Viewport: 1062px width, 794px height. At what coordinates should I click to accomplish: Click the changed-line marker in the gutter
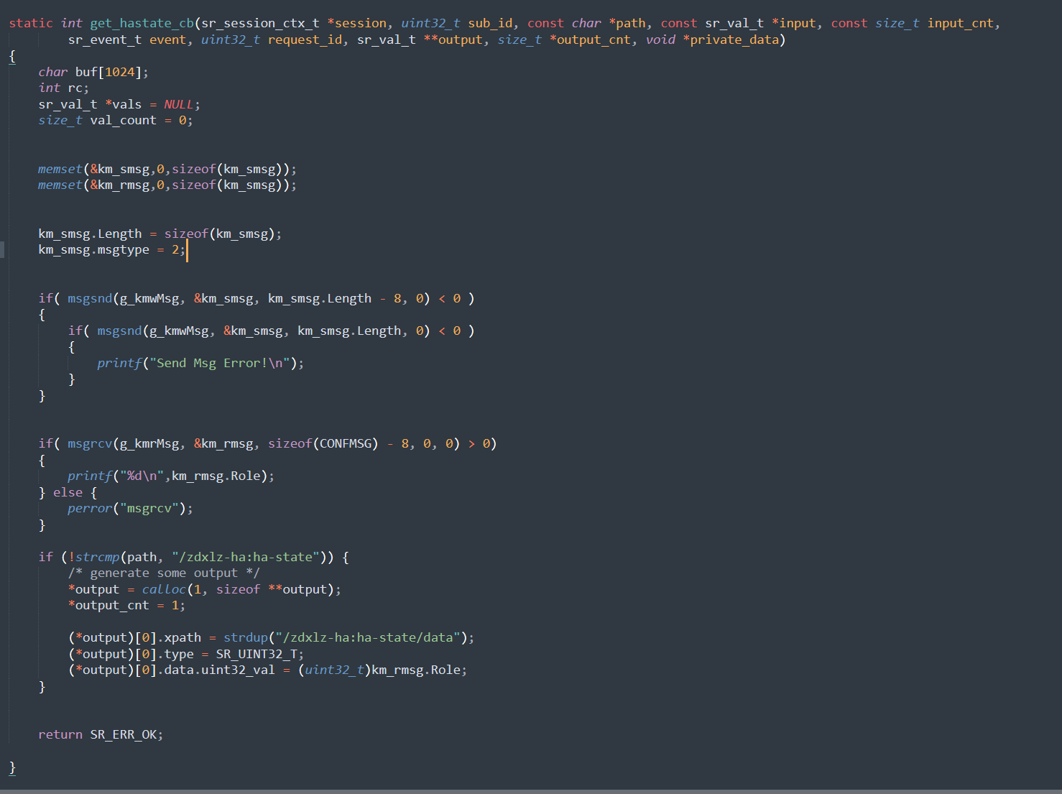[2, 249]
